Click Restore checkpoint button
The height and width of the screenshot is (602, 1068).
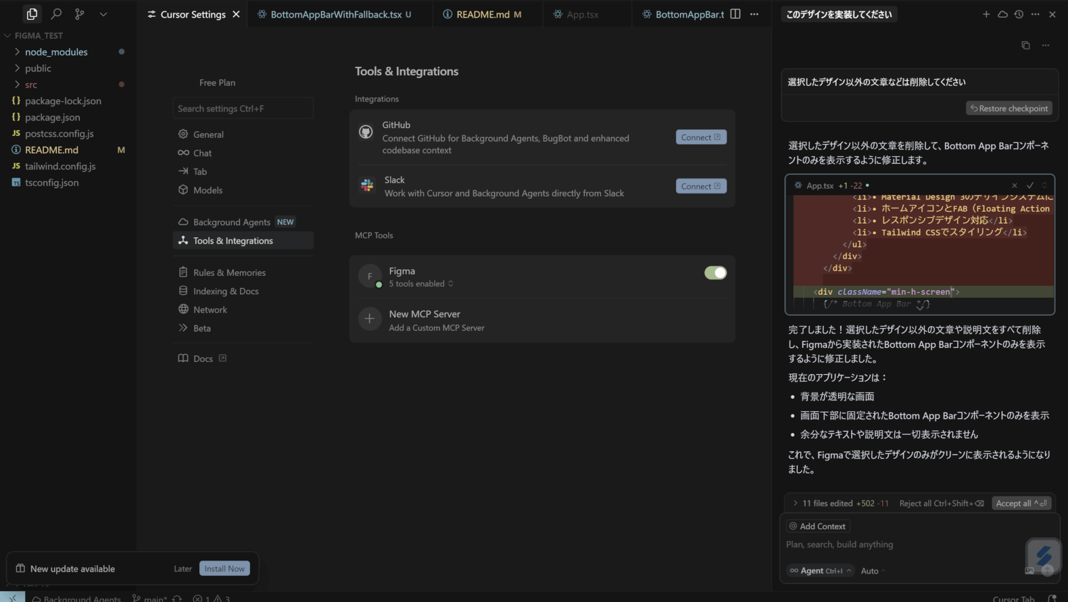1009,109
